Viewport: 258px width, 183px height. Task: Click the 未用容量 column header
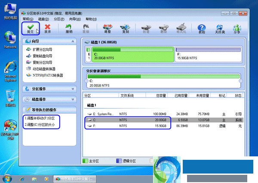coord(200,95)
